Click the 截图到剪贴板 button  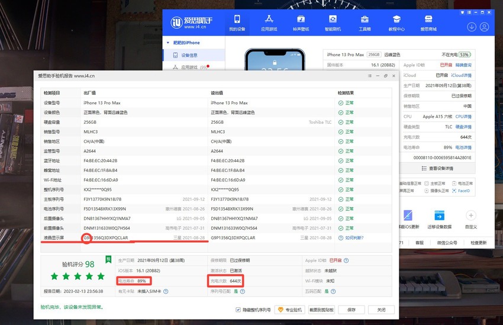click(321, 310)
